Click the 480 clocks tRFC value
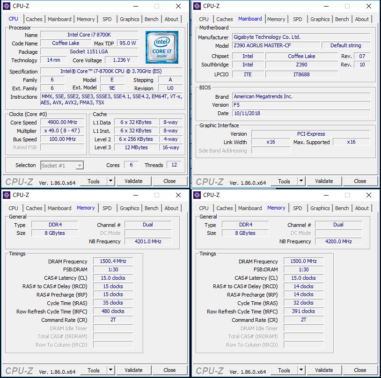Viewport: 381px width, 378px height. click(113, 311)
